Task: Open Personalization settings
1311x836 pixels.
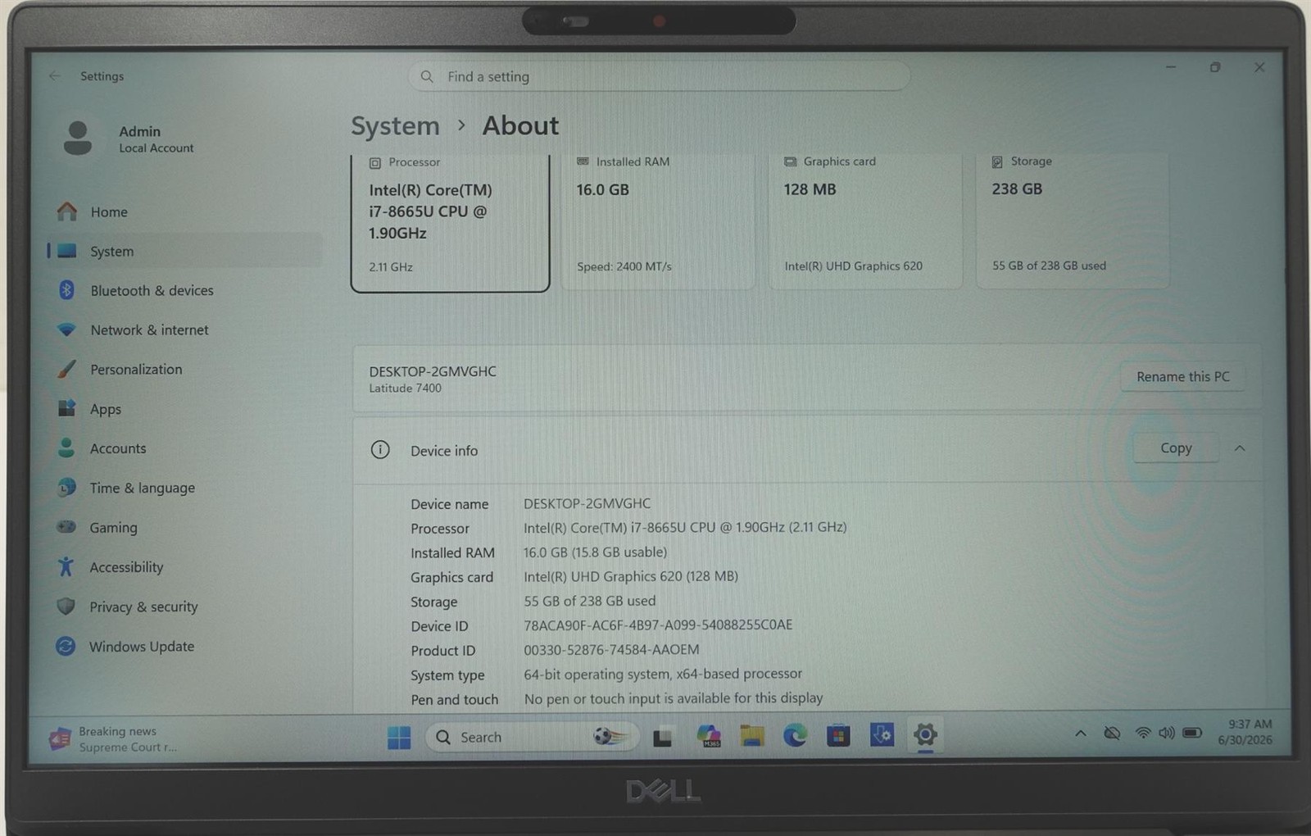Action: point(184,370)
